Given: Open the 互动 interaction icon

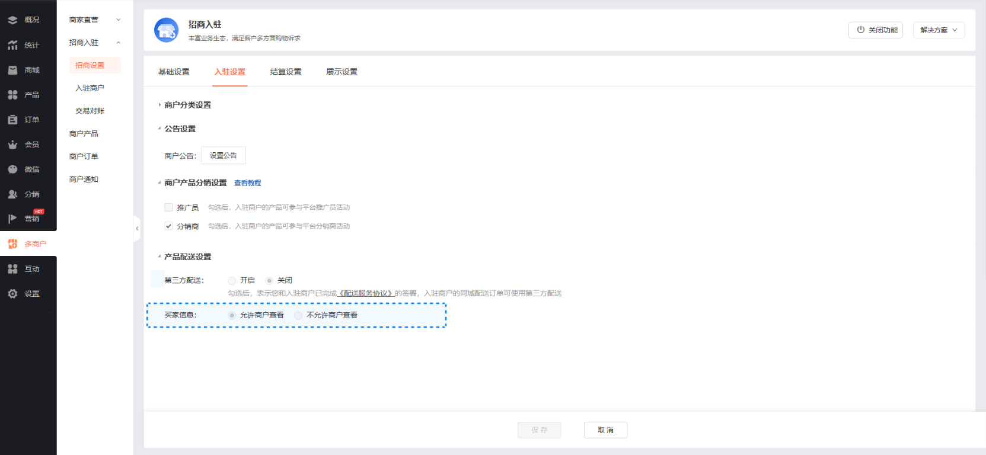Looking at the screenshot, I should click(x=12, y=269).
